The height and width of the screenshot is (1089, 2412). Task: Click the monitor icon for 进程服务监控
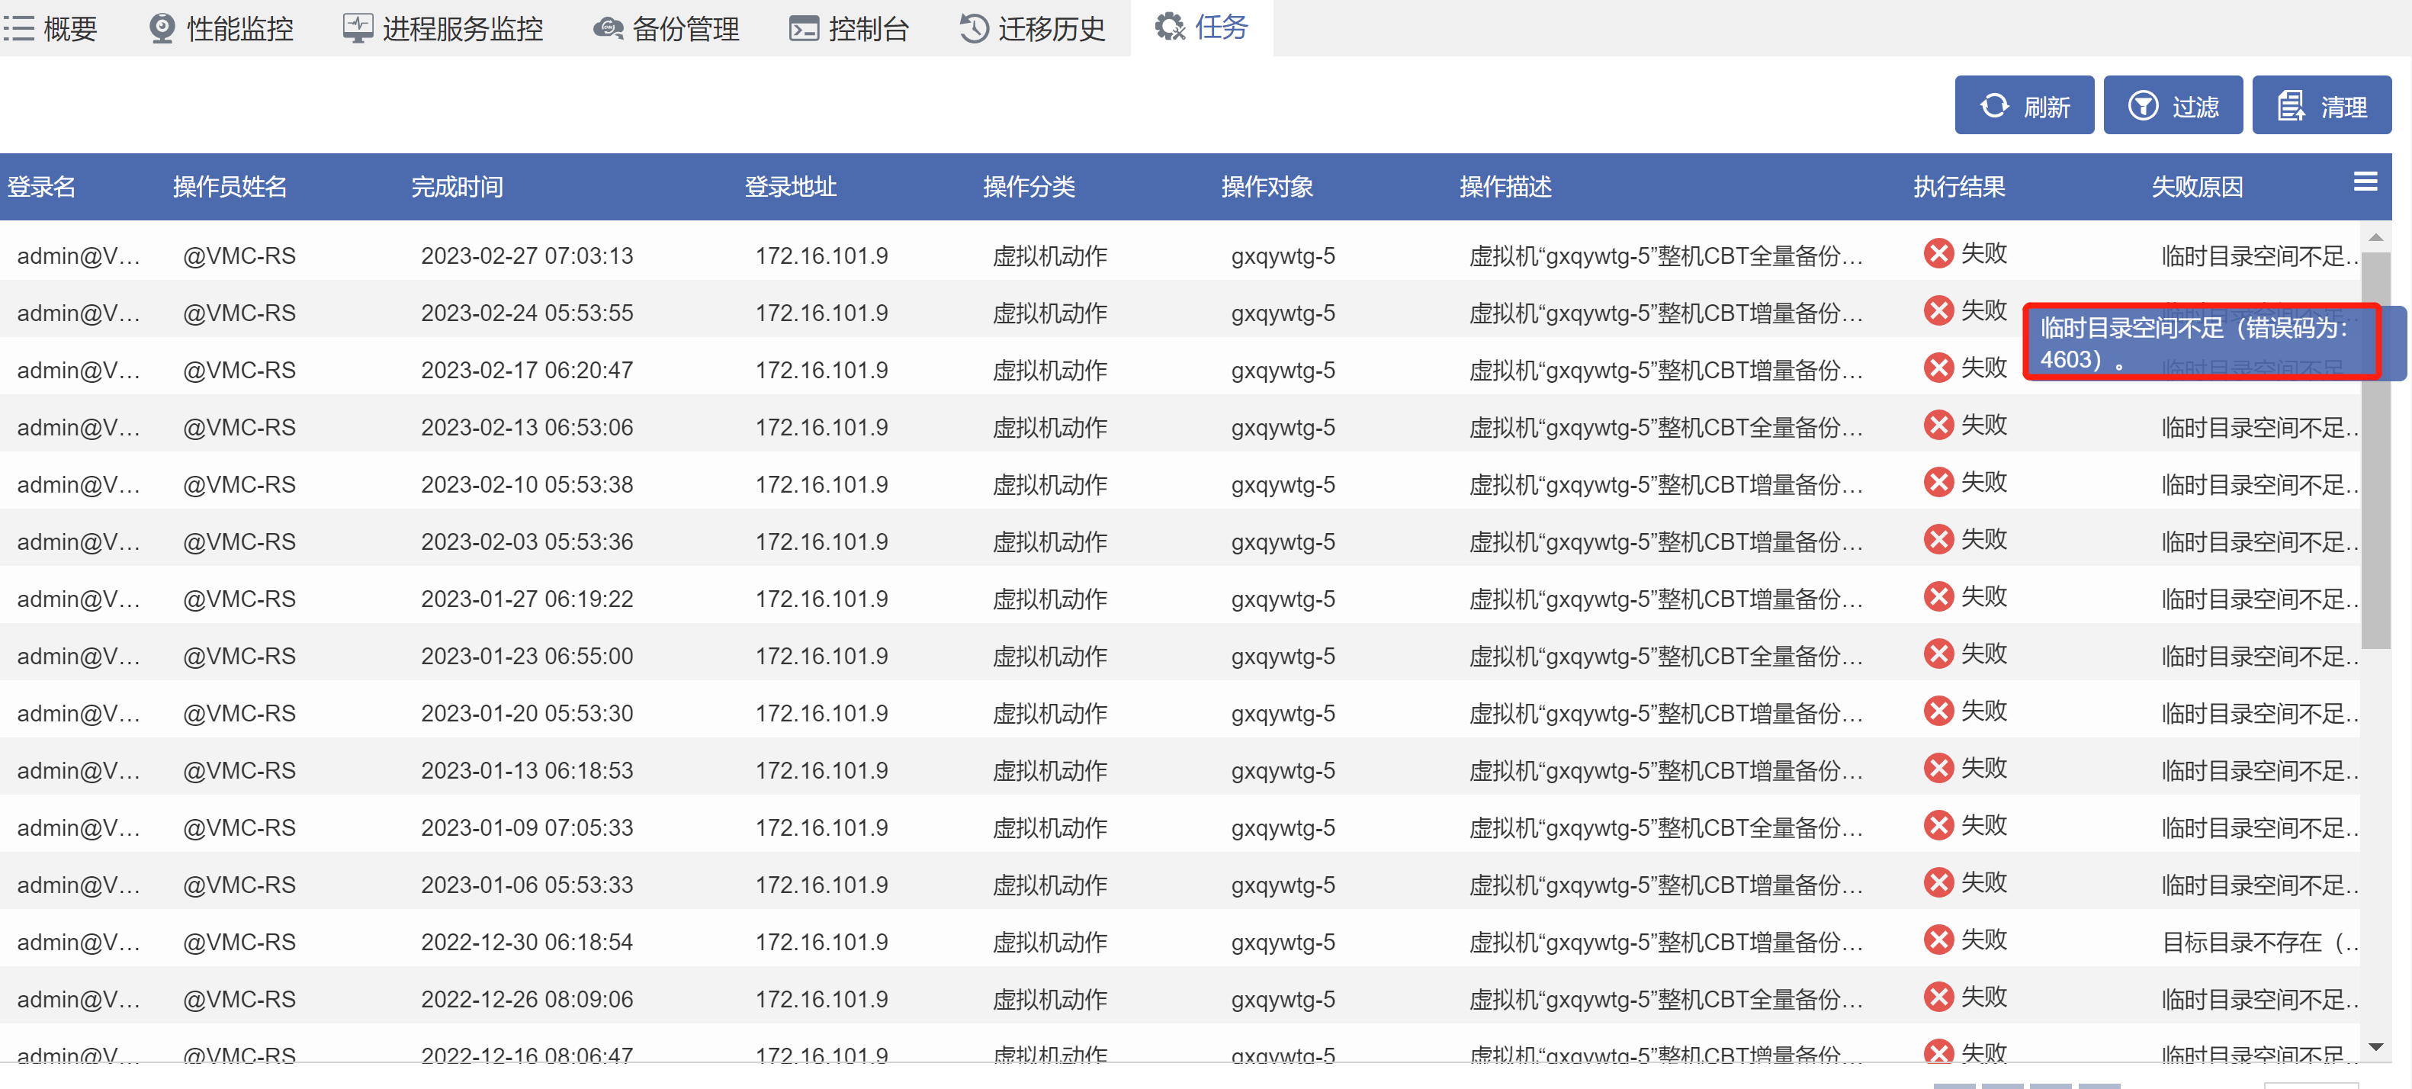(357, 28)
